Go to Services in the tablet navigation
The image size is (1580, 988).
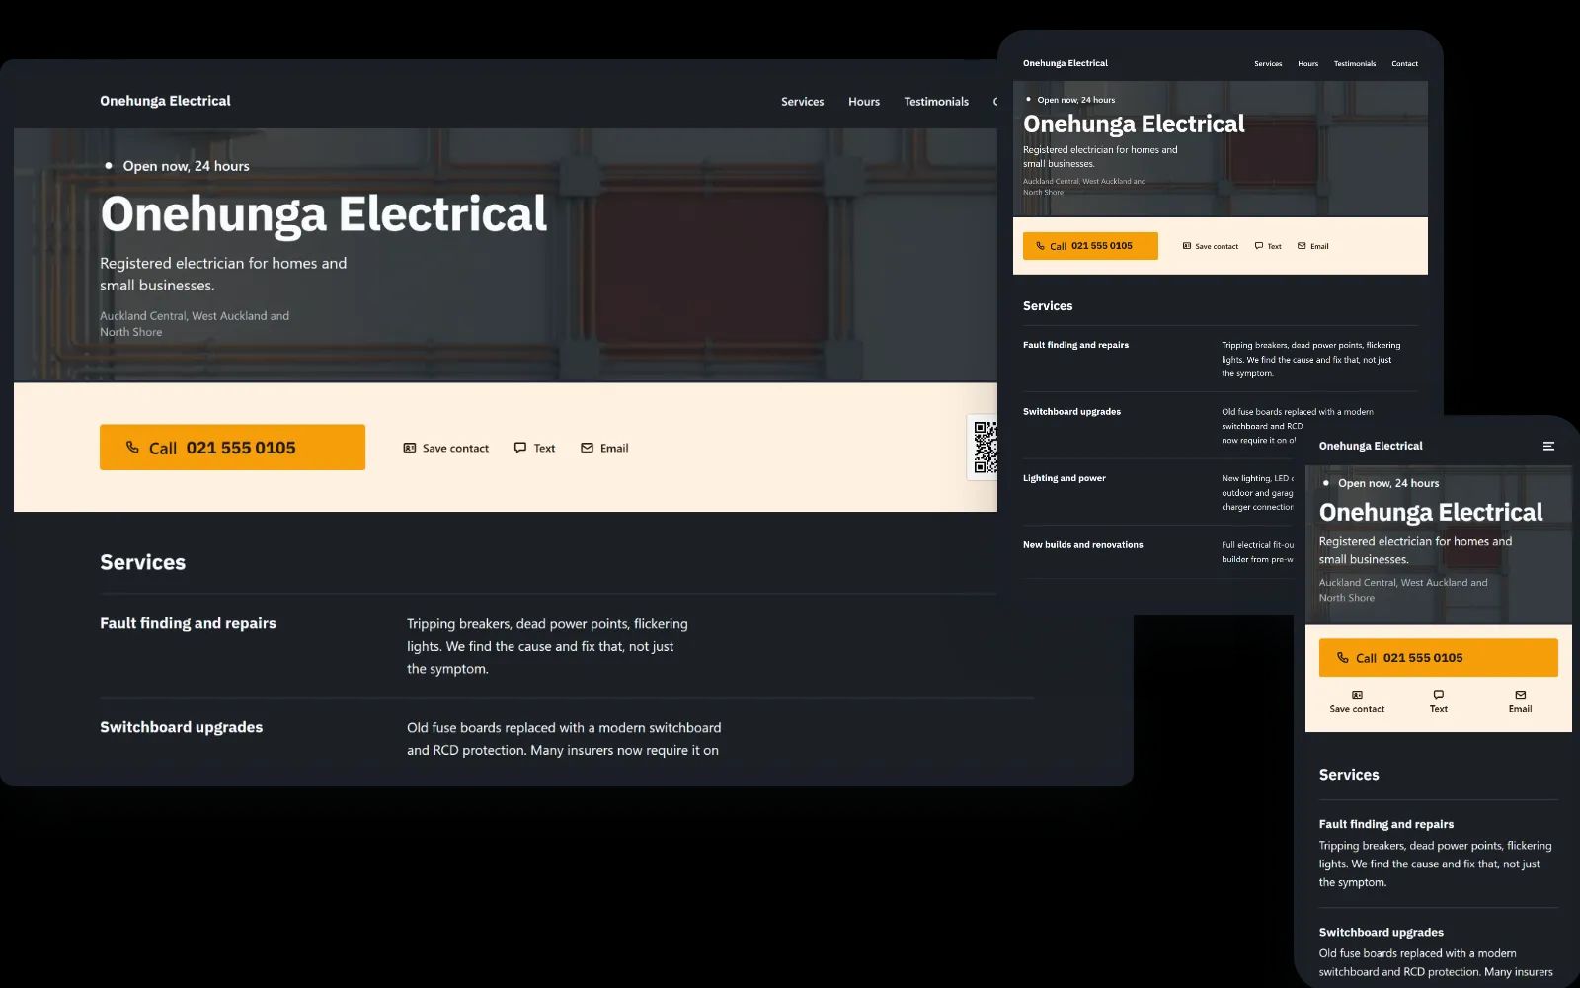point(1268,64)
